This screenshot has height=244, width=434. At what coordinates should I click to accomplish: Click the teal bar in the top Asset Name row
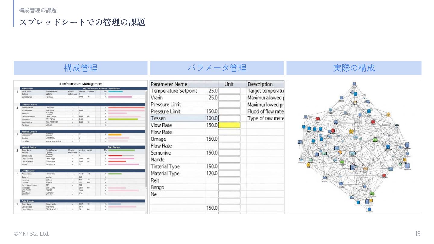coord(116,92)
